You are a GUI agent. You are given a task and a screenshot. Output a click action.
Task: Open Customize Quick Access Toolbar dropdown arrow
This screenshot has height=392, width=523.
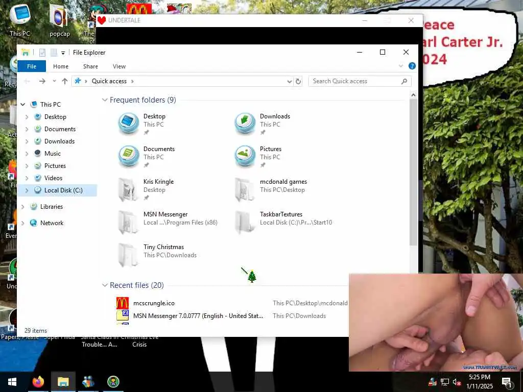point(63,53)
